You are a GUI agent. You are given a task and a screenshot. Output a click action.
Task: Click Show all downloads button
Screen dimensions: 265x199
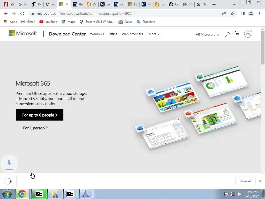click(245, 181)
